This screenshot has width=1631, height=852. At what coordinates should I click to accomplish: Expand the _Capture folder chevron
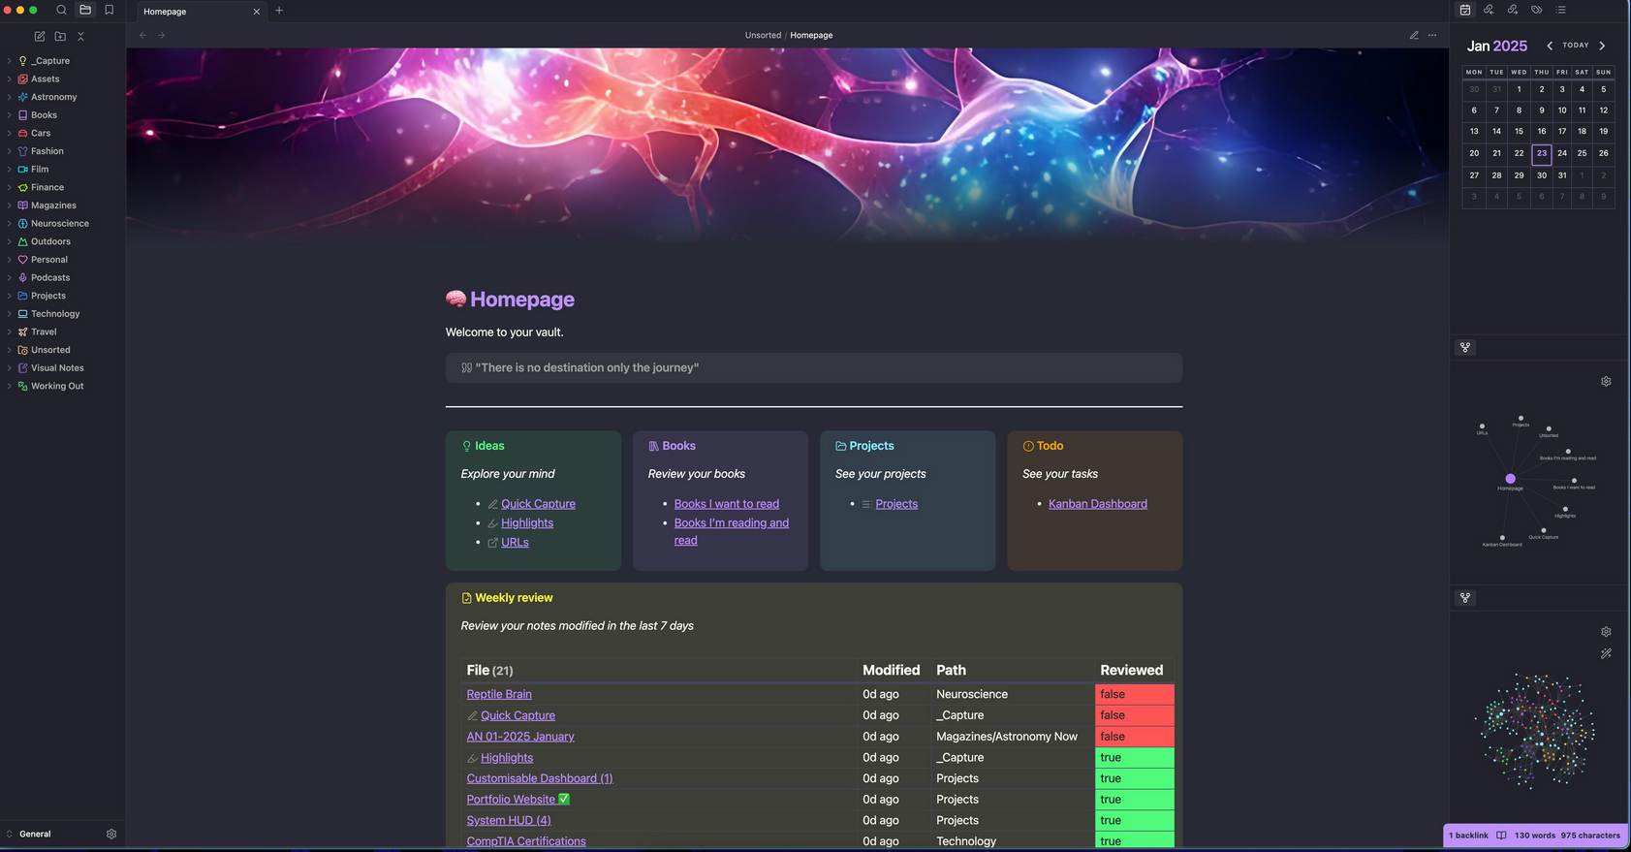point(10,61)
